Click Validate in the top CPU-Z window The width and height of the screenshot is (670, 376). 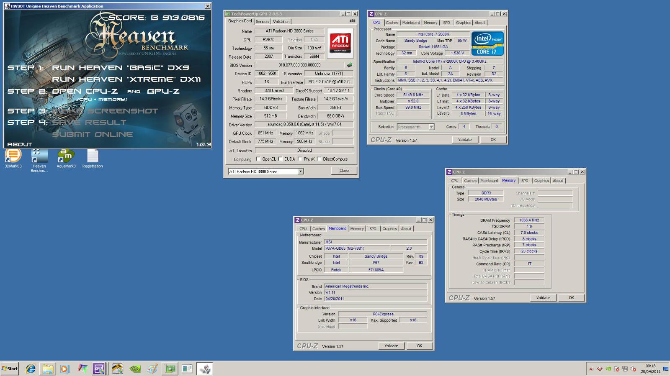click(x=465, y=140)
